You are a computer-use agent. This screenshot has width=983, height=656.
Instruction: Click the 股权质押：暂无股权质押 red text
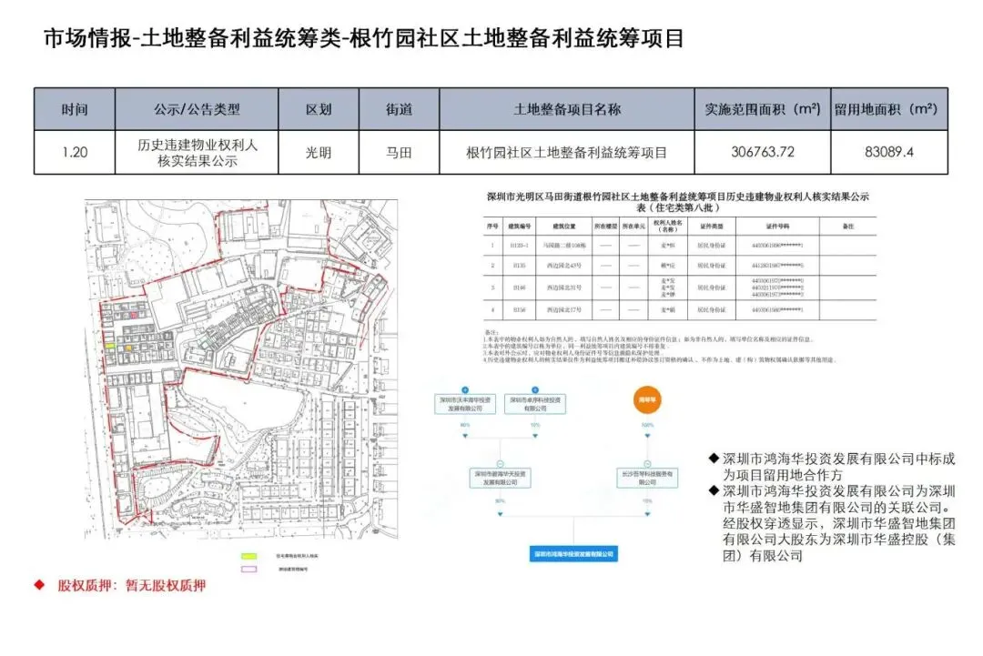(x=132, y=585)
